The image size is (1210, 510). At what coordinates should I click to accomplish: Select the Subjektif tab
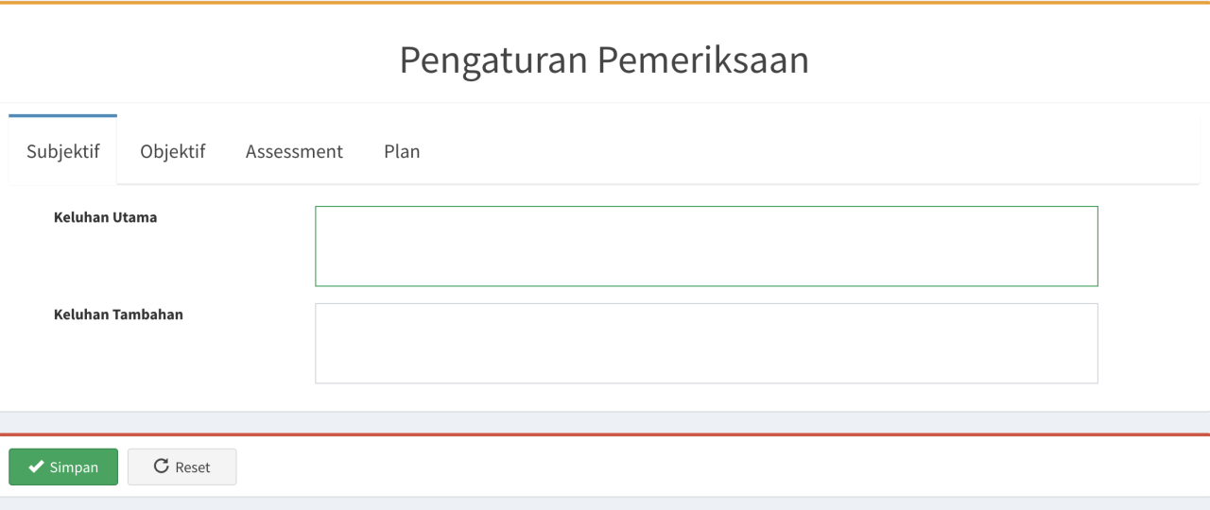pyautogui.click(x=63, y=150)
